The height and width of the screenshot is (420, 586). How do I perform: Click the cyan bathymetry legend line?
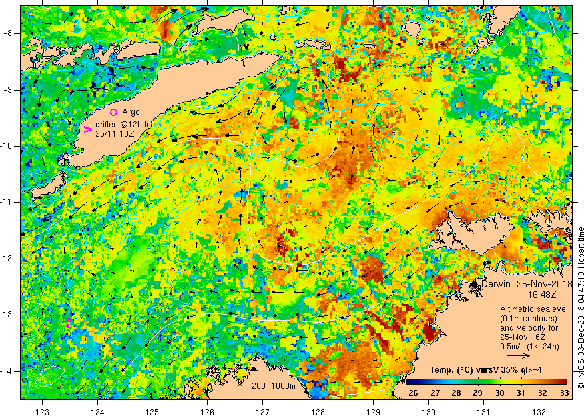pos(263,393)
